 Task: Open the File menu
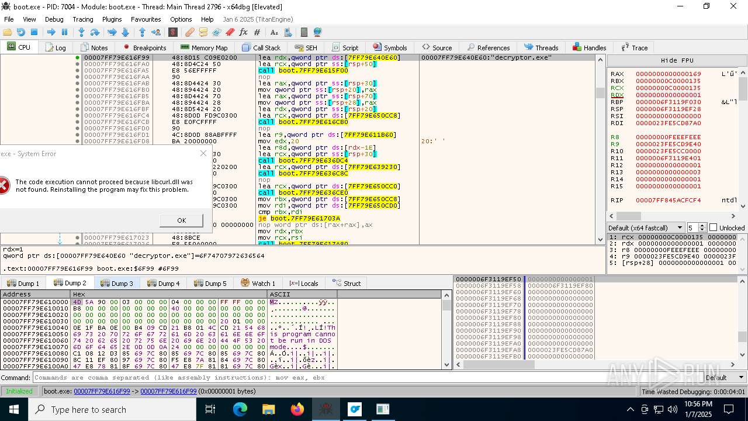click(9, 19)
